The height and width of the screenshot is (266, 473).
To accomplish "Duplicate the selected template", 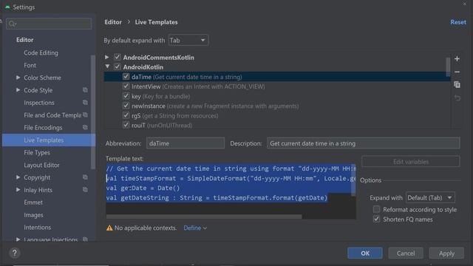I will 457,85.
